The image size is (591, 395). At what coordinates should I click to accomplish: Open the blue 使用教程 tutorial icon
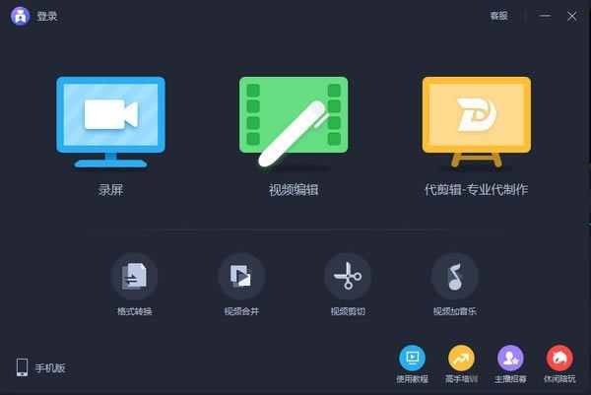(x=412, y=357)
